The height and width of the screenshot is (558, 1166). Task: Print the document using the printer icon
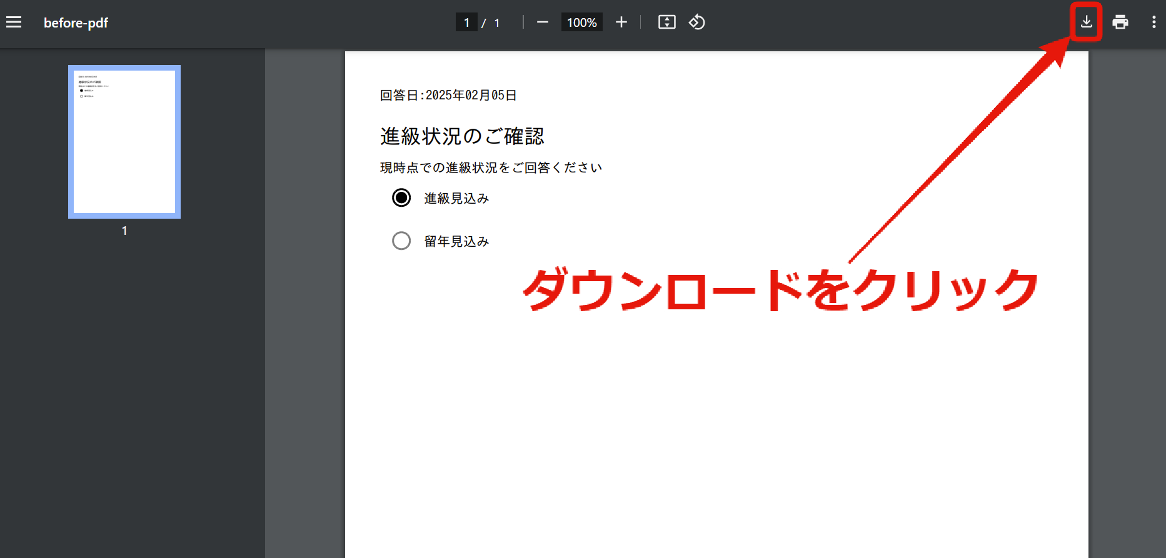click(1120, 22)
